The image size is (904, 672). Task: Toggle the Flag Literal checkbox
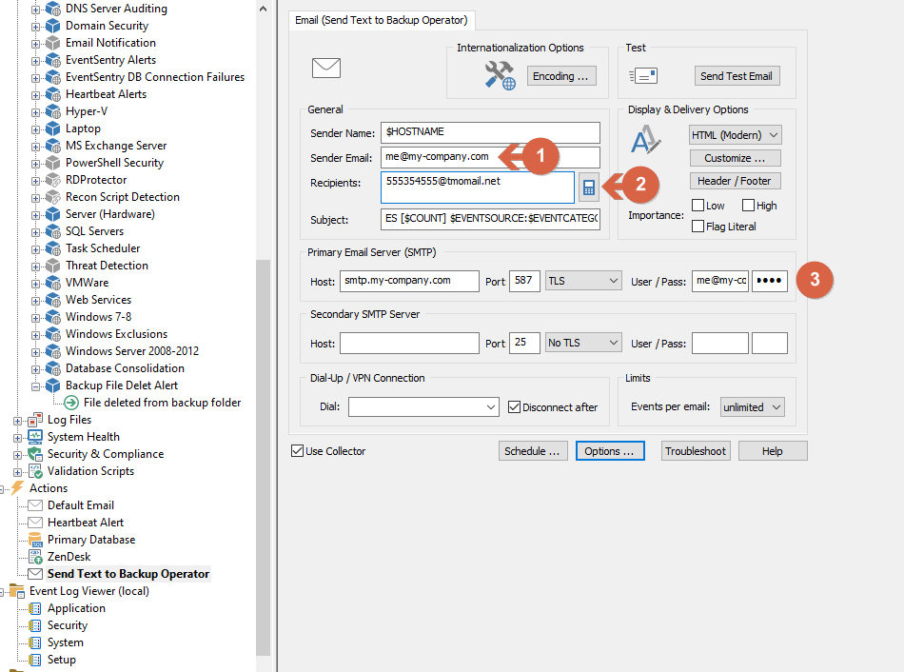coord(698,227)
